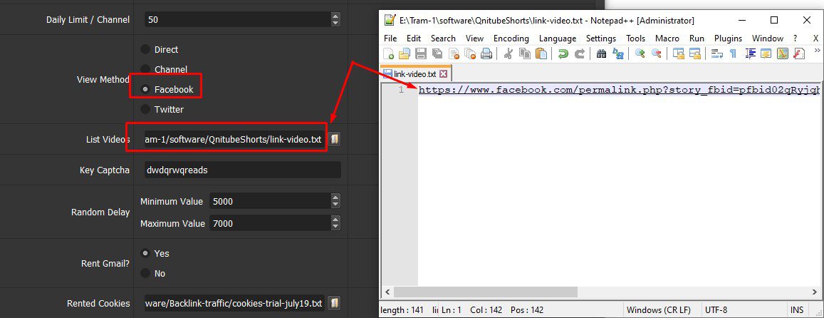
Task: Close the link-video.txt tab
Action: click(x=443, y=73)
